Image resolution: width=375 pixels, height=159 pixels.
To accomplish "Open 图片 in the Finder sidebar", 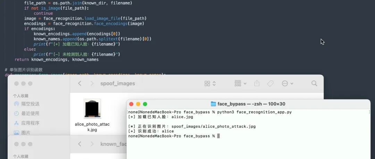I will coord(22,132).
